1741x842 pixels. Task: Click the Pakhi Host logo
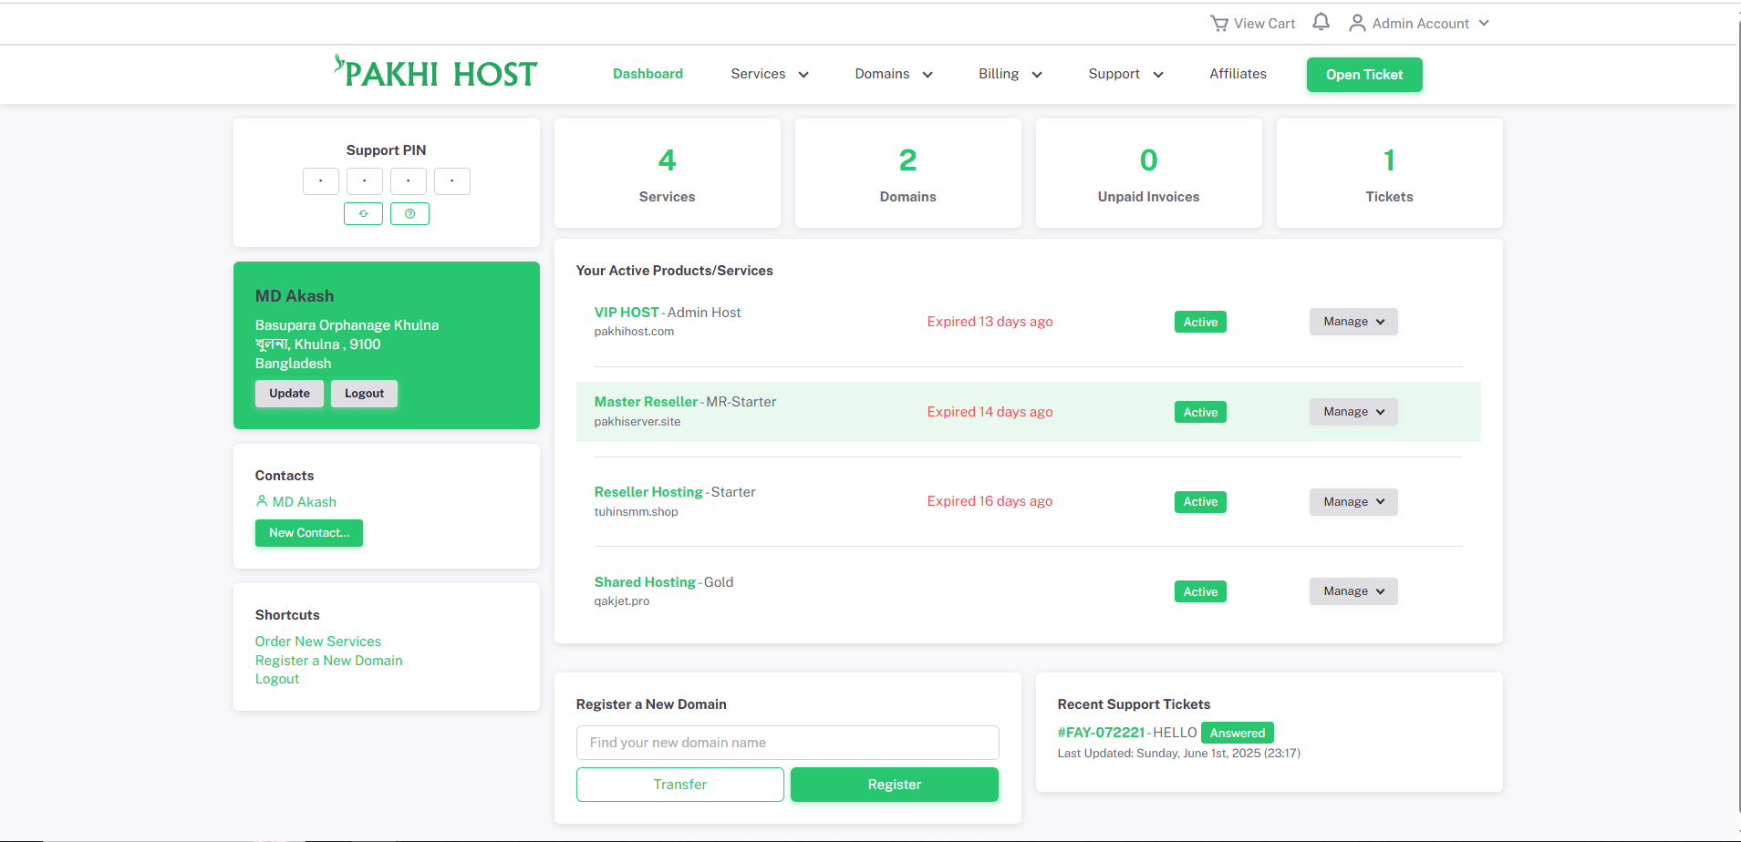435,72
